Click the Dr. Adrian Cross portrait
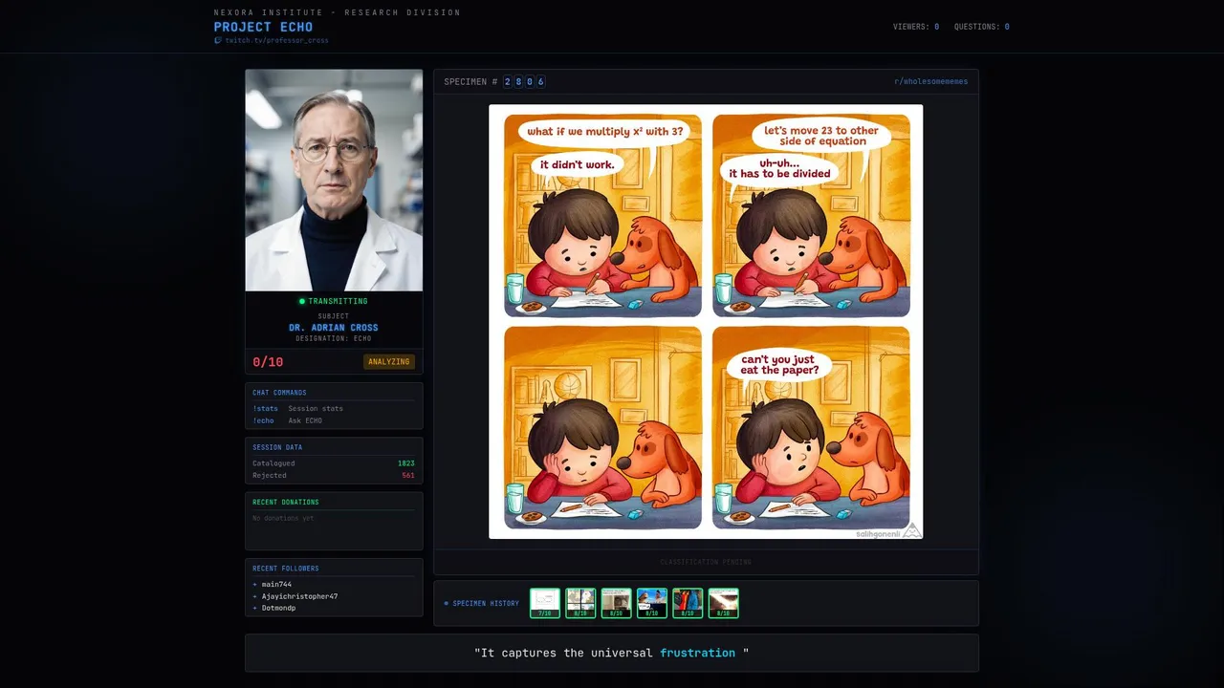This screenshot has height=688, width=1224. [x=334, y=180]
